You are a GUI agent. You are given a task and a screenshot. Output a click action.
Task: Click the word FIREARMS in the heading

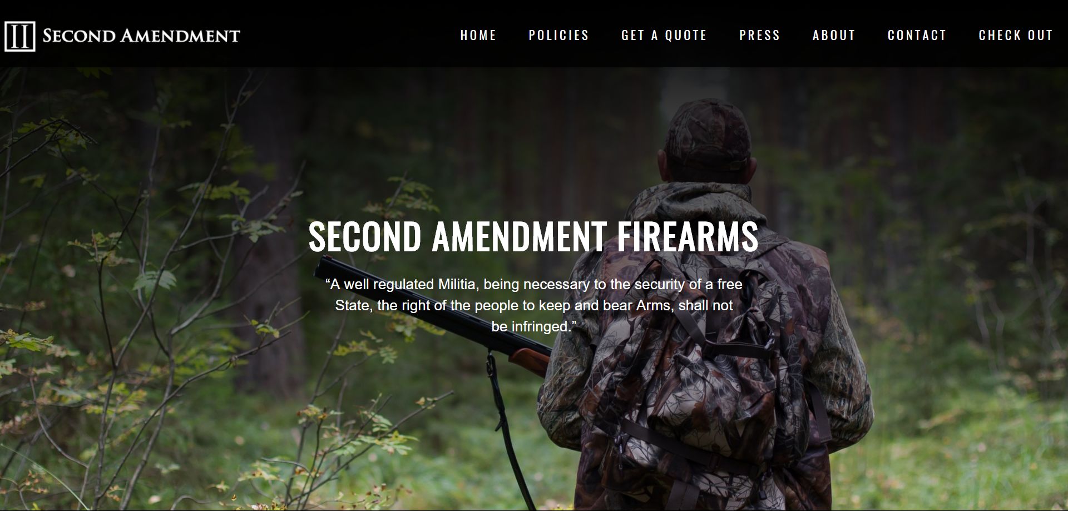click(x=688, y=236)
